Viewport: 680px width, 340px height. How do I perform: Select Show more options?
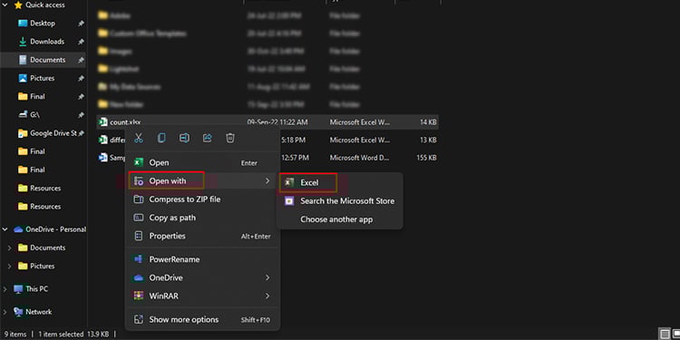pos(202,320)
